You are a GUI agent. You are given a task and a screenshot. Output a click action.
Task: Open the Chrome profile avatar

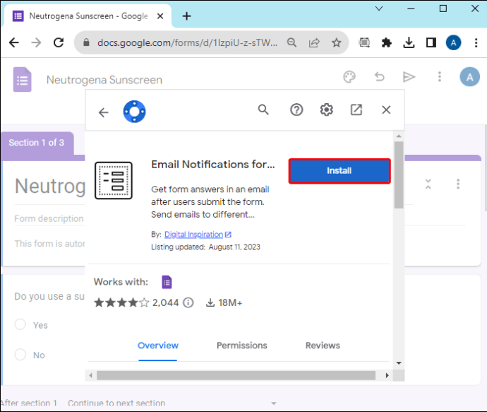(x=453, y=42)
